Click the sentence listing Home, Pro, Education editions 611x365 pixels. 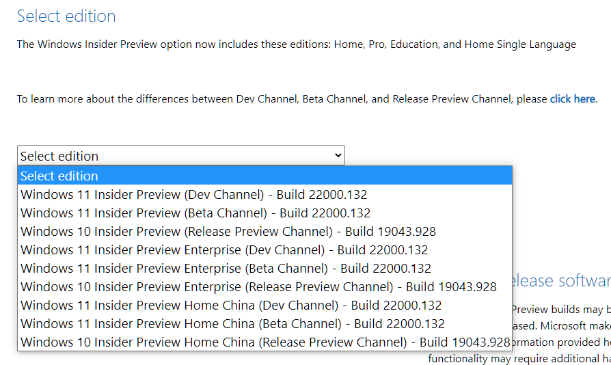click(296, 44)
